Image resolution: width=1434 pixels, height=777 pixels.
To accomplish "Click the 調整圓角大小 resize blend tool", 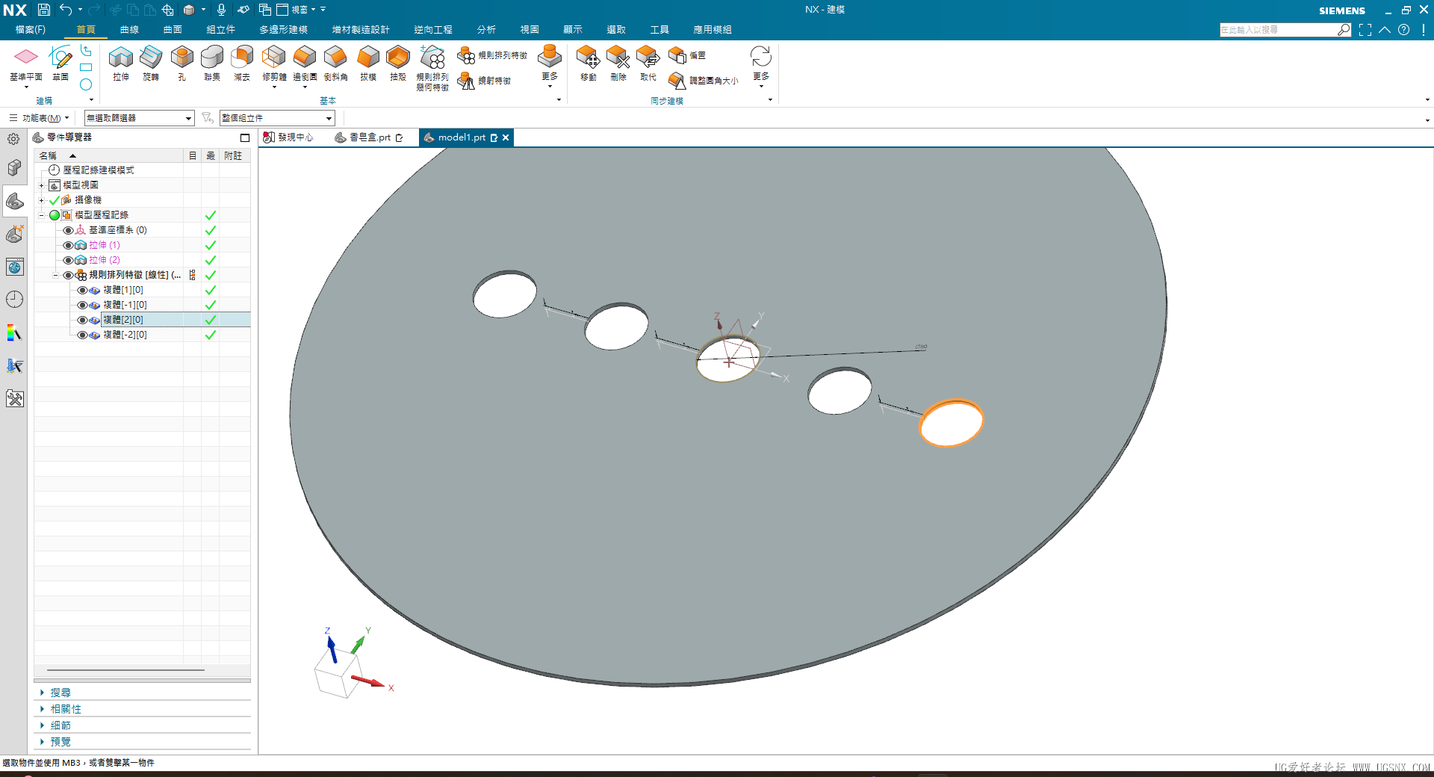I will tap(703, 80).
